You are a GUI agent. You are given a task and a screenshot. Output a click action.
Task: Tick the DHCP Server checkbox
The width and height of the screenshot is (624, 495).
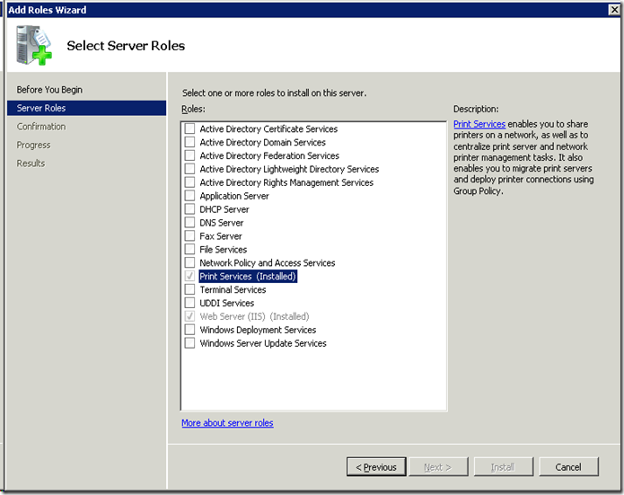pos(189,209)
